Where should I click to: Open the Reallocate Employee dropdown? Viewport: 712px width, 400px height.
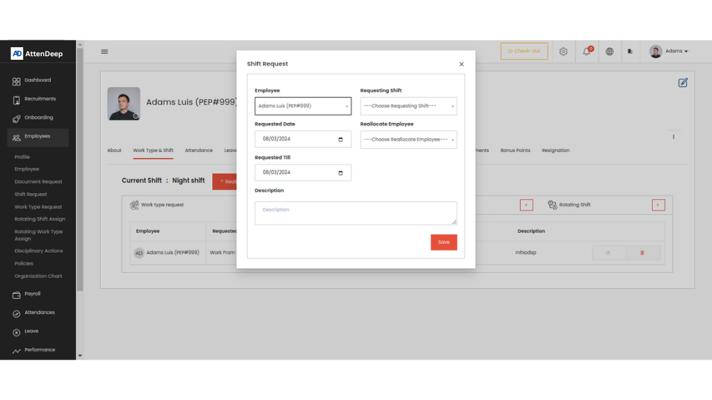click(408, 140)
